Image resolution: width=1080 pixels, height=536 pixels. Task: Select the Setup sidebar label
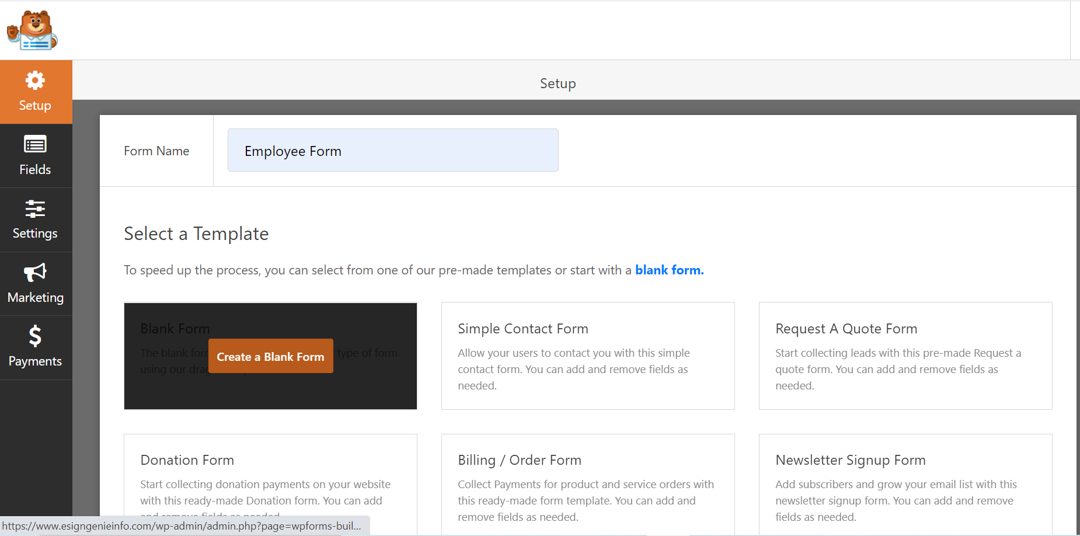pyautogui.click(x=35, y=106)
